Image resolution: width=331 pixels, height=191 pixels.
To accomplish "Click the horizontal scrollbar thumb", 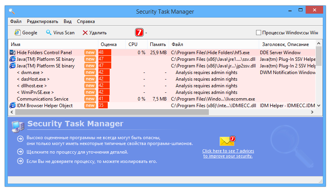I will pos(112,112).
